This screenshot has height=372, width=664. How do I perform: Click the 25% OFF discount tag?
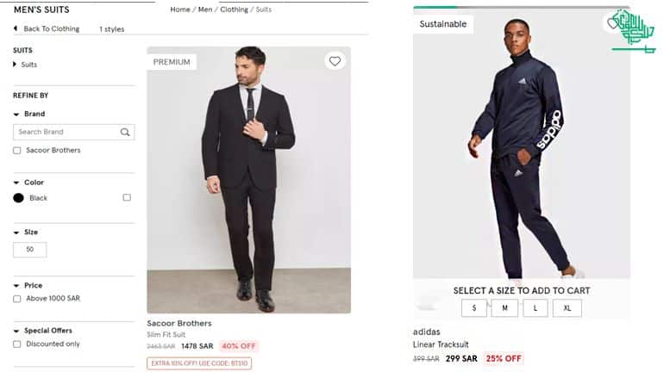504,358
